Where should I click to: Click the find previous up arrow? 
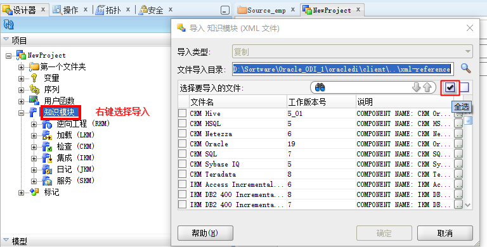coord(427,88)
